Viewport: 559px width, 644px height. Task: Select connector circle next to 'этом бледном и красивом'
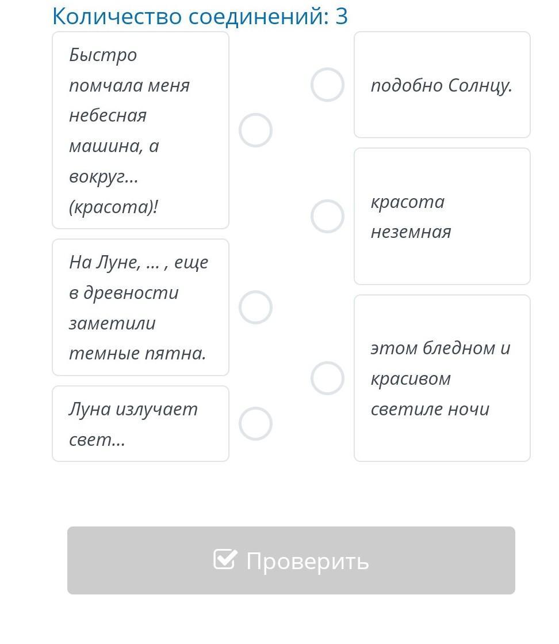(327, 378)
